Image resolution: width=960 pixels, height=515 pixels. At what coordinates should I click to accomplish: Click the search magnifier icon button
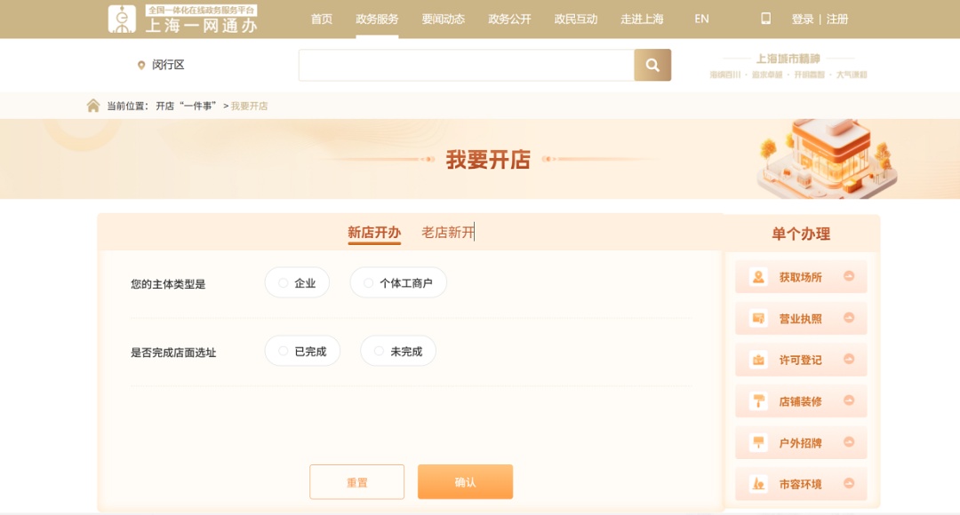(652, 65)
